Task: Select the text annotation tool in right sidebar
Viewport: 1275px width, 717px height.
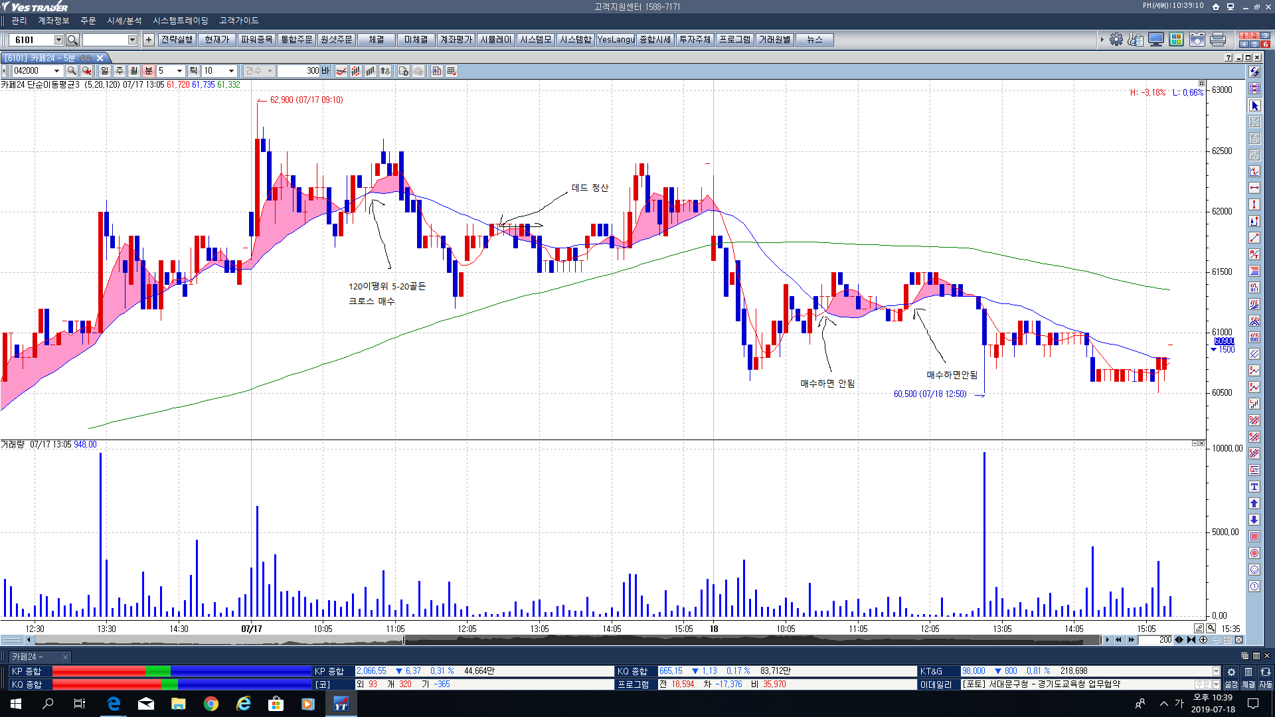Action: [x=1254, y=487]
